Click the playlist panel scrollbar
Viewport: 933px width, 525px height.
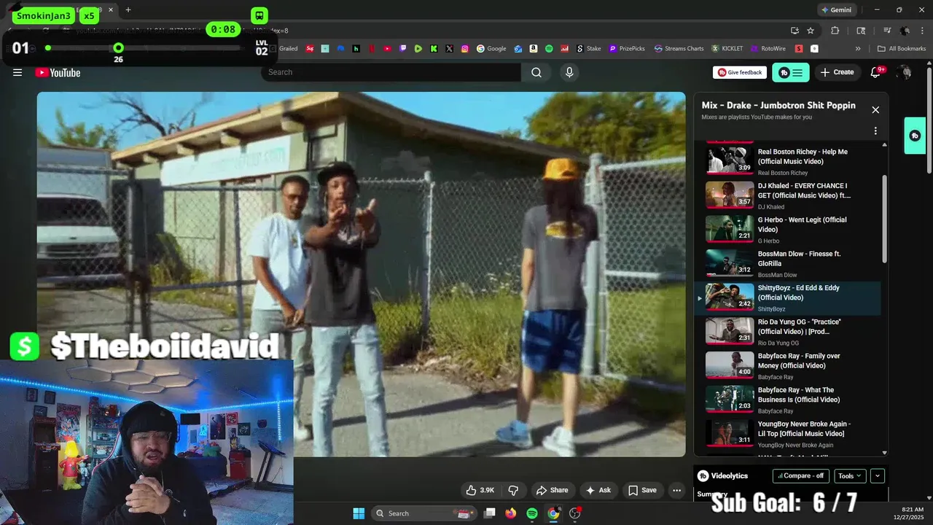[885, 219]
